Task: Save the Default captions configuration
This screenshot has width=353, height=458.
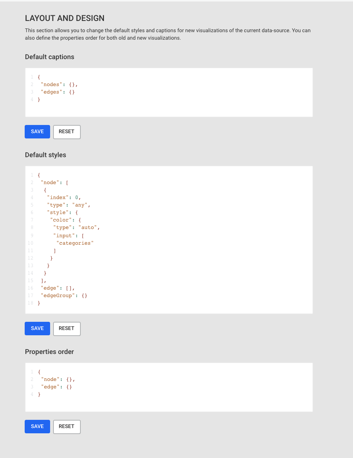Action: 37,132
